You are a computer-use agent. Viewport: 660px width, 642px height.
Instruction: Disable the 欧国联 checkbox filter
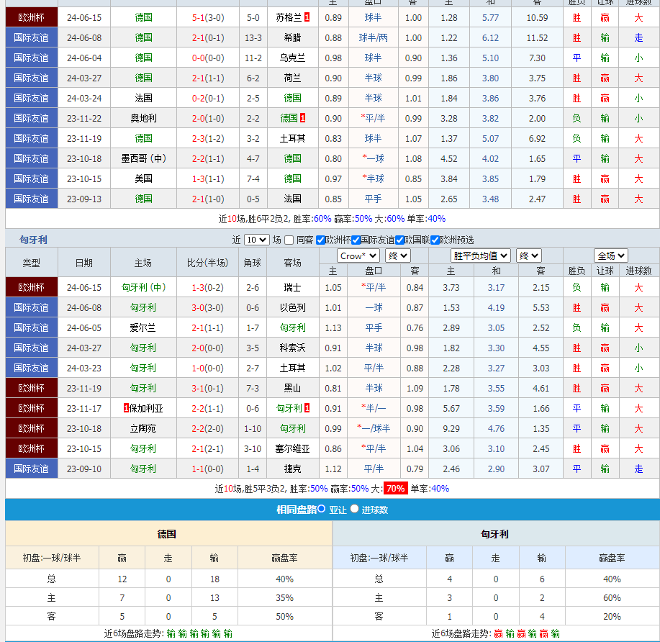399,240
